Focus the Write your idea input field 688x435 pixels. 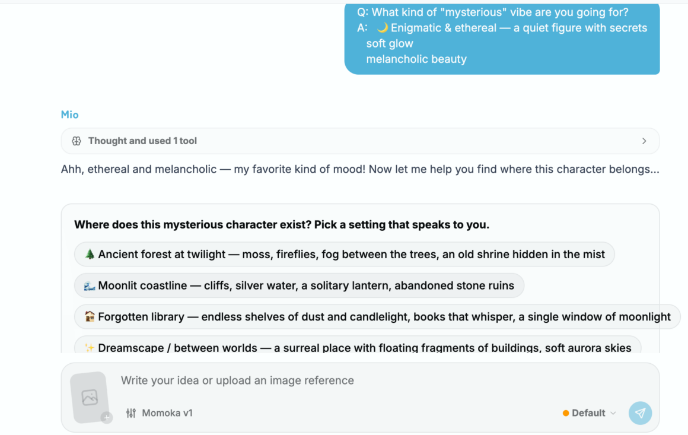tap(333, 380)
